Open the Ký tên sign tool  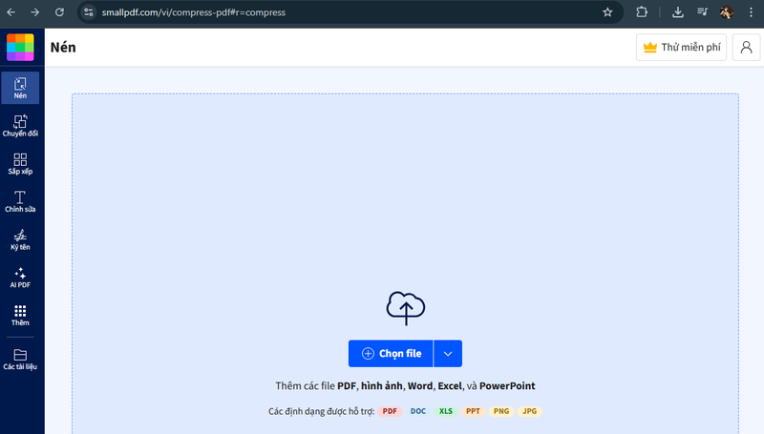20,239
